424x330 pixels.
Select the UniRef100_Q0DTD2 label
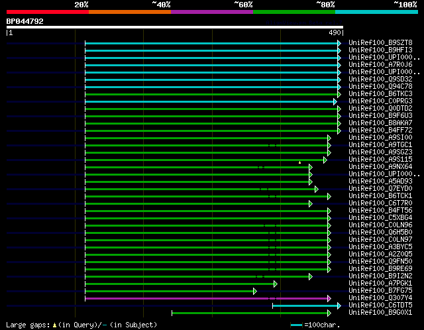coord(380,109)
